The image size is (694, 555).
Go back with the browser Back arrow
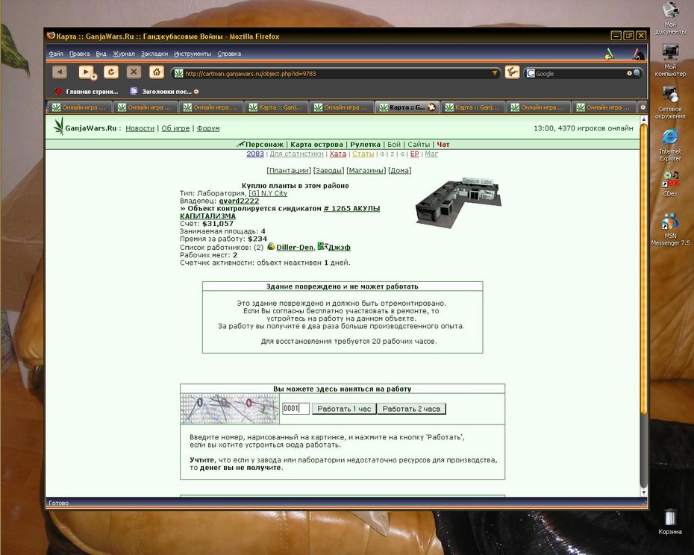(x=59, y=72)
